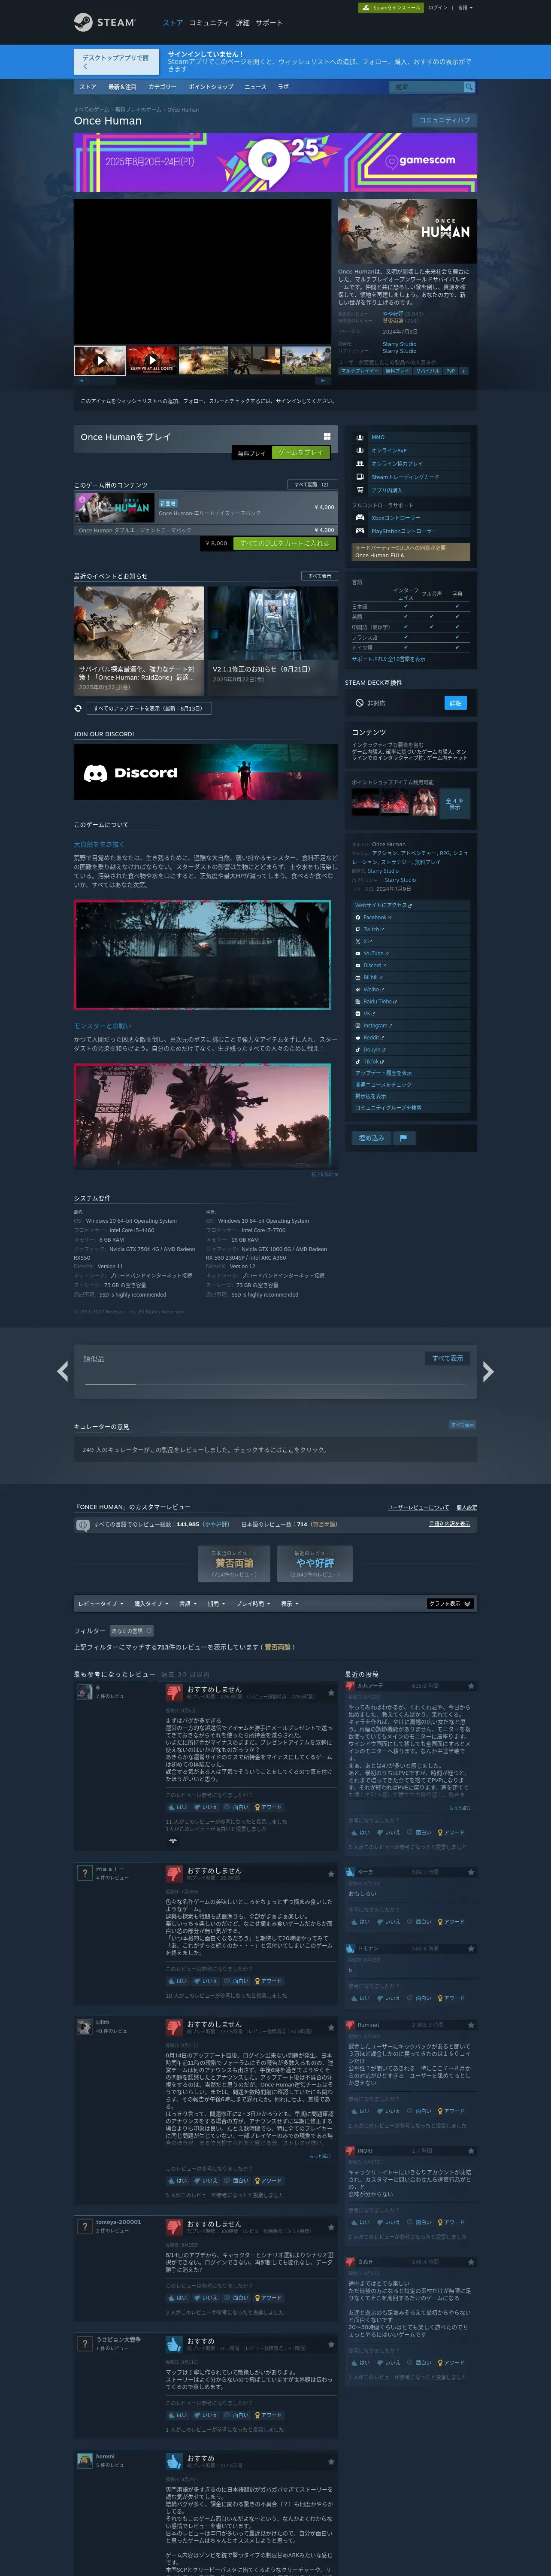Vote いいえ on Lilith's review
551x2576 pixels.
point(207,2181)
